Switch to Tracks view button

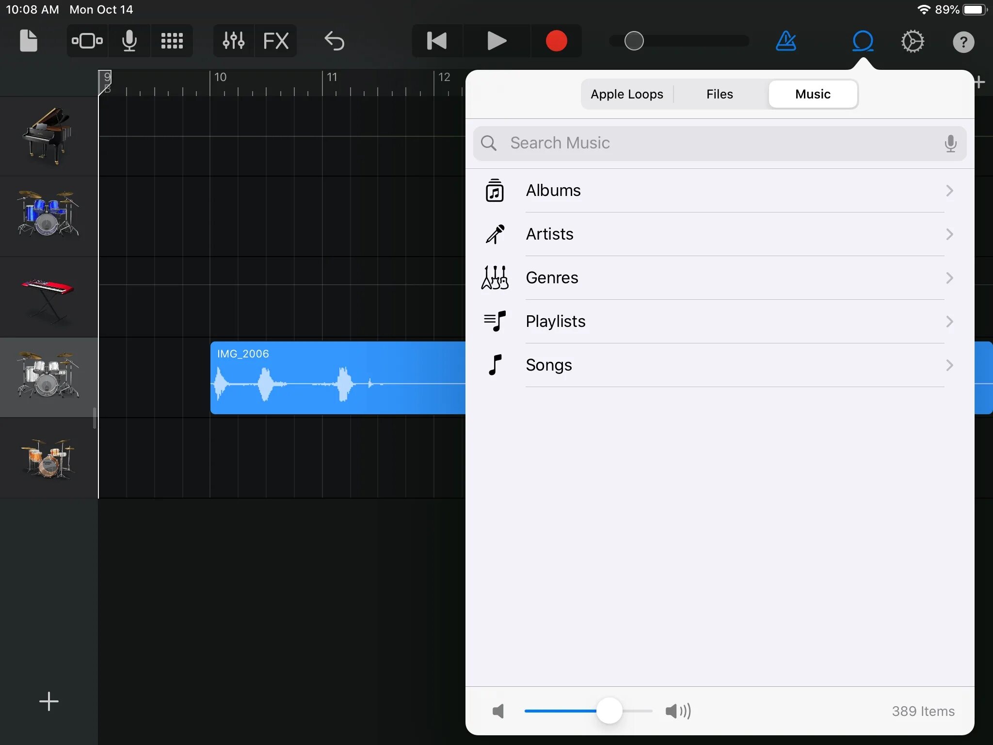(87, 41)
